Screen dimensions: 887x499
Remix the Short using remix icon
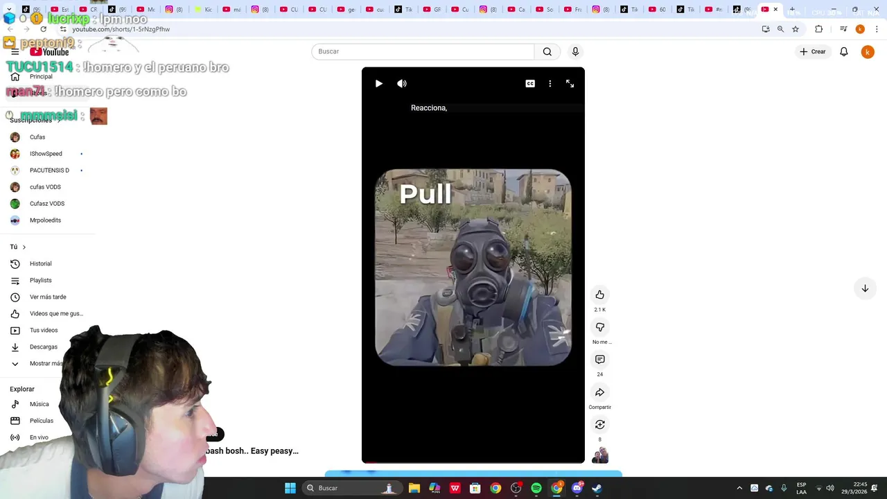(600, 425)
